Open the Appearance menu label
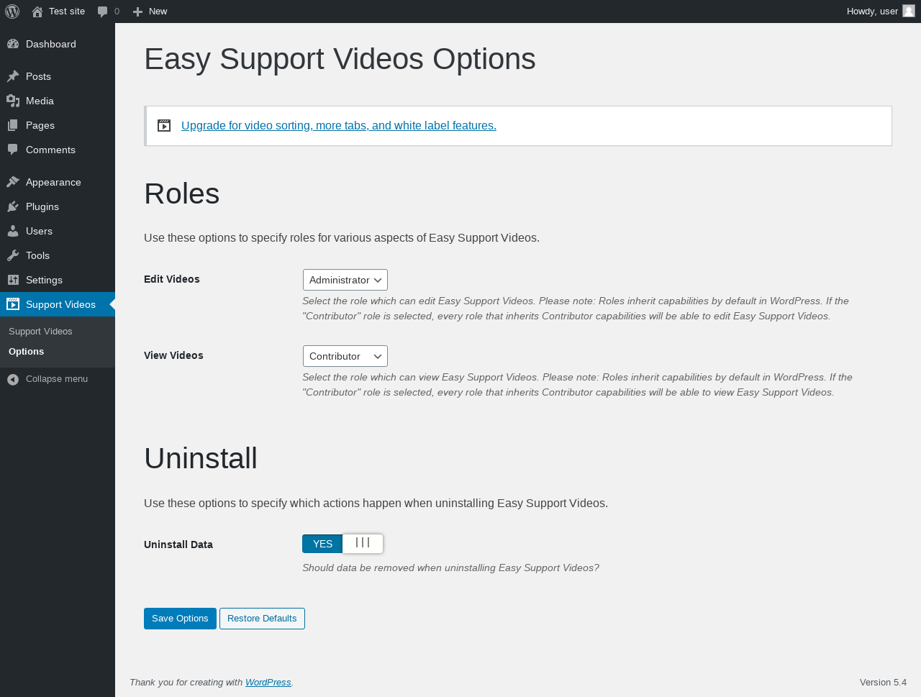This screenshot has width=921, height=697. pos(53,182)
